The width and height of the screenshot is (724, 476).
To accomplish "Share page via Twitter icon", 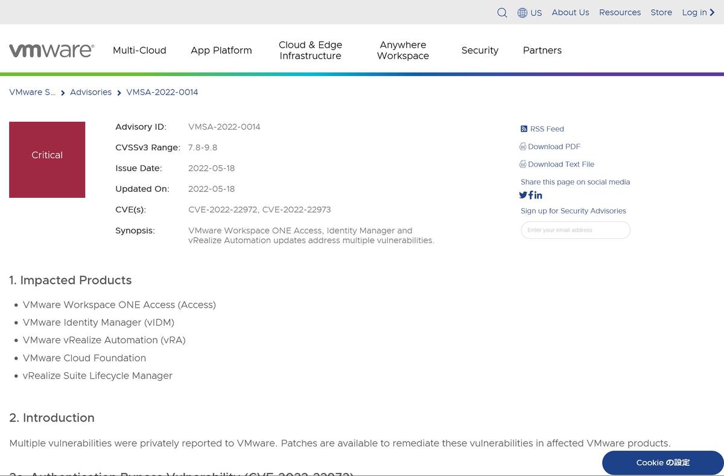I will (523, 195).
